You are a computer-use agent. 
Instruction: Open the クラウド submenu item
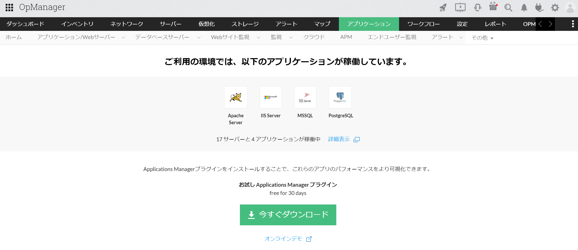(x=314, y=37)
